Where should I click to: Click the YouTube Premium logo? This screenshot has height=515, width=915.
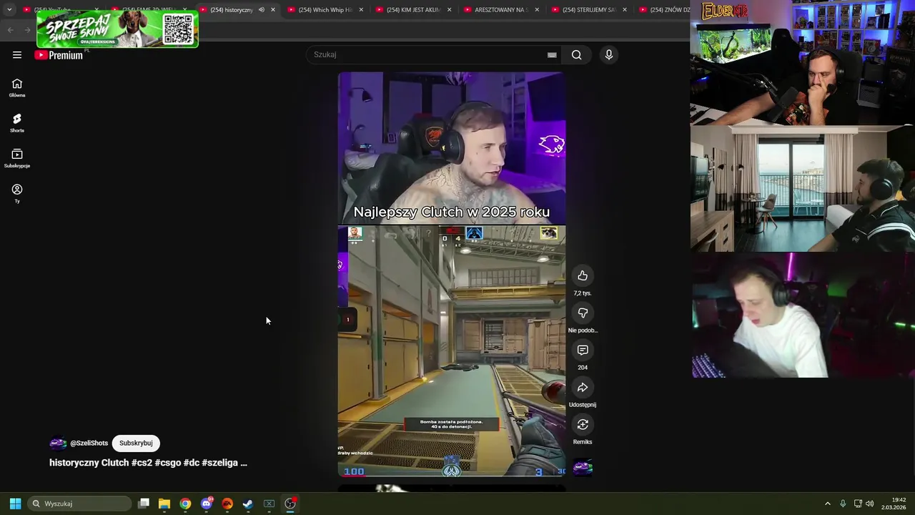tap(59, 55)
